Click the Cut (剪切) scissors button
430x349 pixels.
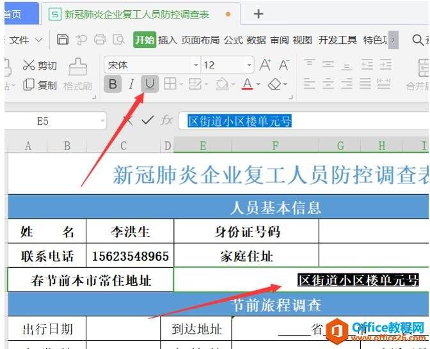pos(40,65)
